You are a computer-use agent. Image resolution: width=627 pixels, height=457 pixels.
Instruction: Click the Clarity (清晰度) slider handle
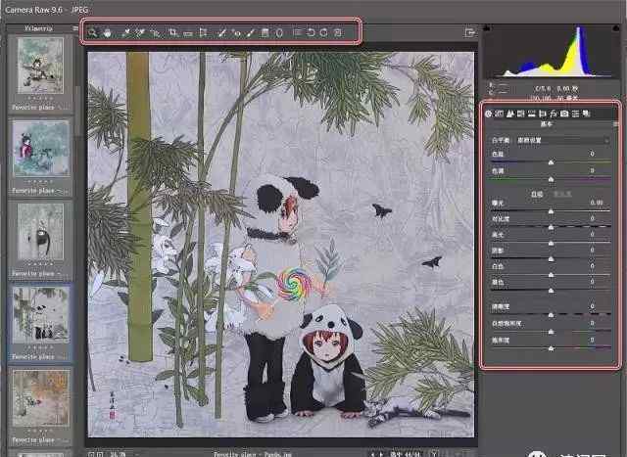point(551,315)
